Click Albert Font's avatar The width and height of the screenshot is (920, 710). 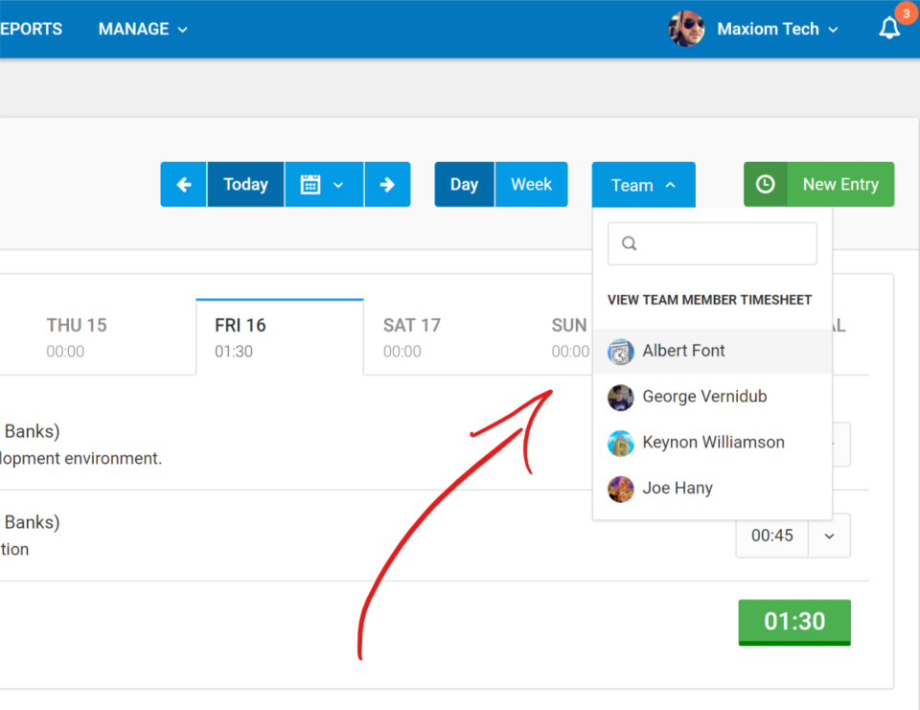pyautogui.click(x=620, y=352)
